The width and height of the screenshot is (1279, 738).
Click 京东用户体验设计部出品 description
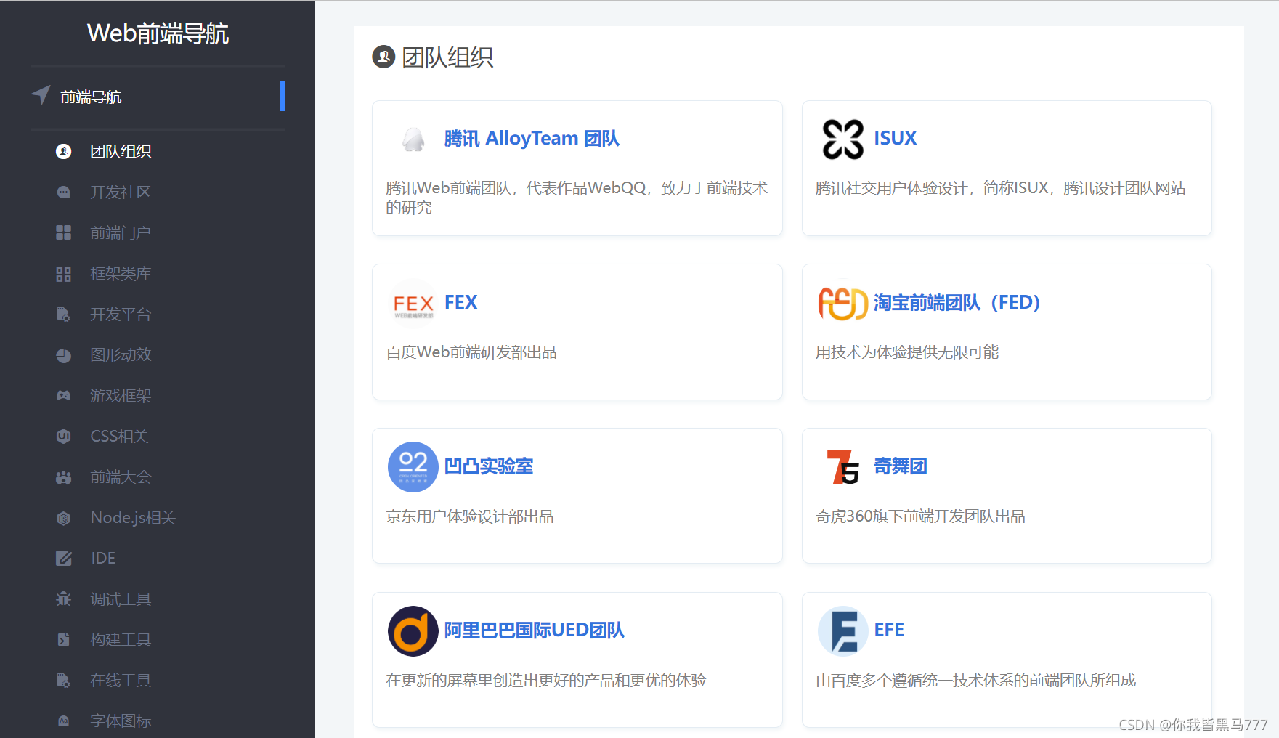pos(470,516)
